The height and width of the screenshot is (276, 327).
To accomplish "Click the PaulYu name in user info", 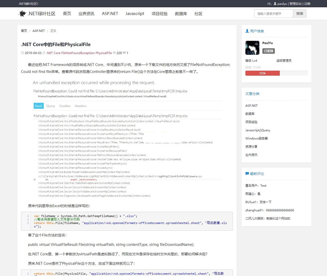I will pos(268,43).
